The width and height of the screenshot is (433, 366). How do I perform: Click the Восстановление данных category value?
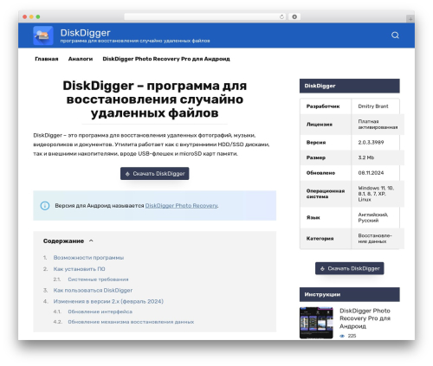point(375,239)
